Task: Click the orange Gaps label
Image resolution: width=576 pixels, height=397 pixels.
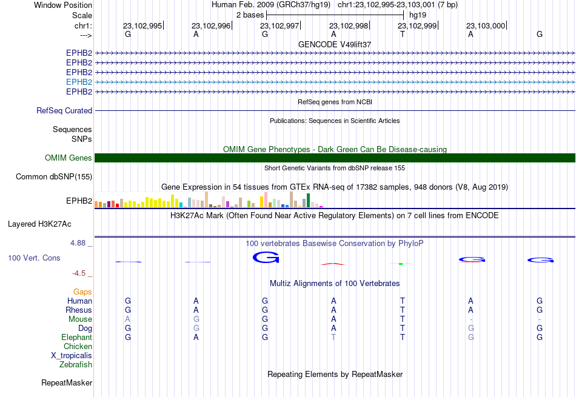Action: tap(82, 292)
